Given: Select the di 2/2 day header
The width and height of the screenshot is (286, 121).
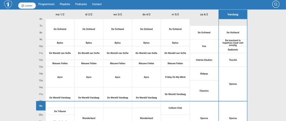Looking at the screenshot, I should [x=89, y=14].
